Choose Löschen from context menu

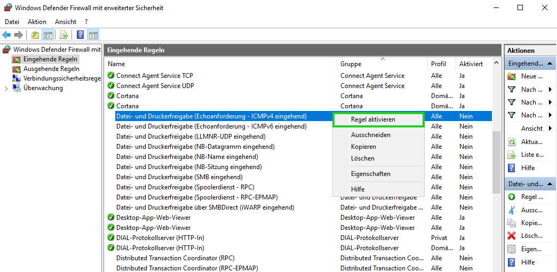[x=378, y=158]
